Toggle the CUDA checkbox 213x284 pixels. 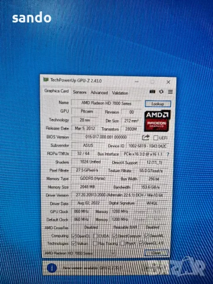click(x=95, y=236)
